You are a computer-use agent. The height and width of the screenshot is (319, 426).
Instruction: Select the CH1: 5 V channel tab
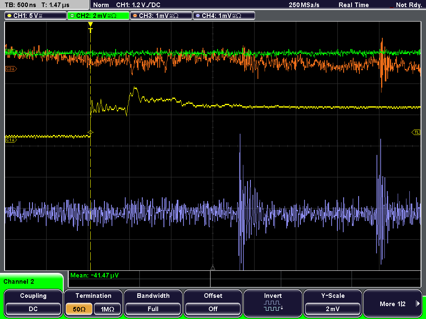[36, 16]
